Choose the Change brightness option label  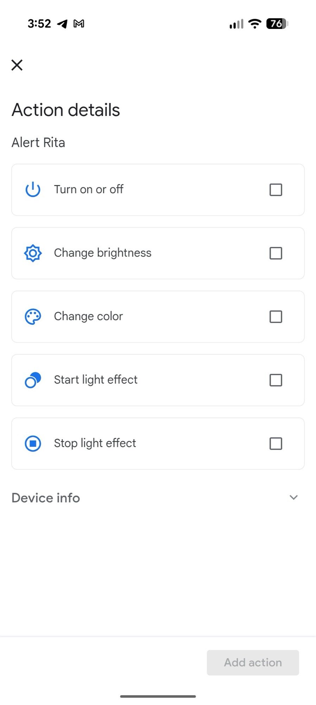pyautogui.click(x=102, y=253)
